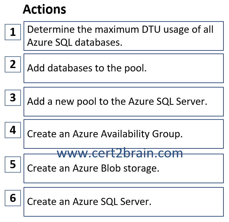Select number box 2
229x222 pixels.
point(13,64)
